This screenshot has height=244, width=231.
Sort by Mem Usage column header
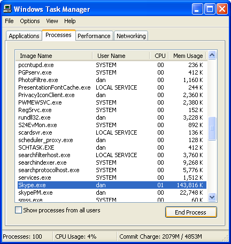pos(188,56)
